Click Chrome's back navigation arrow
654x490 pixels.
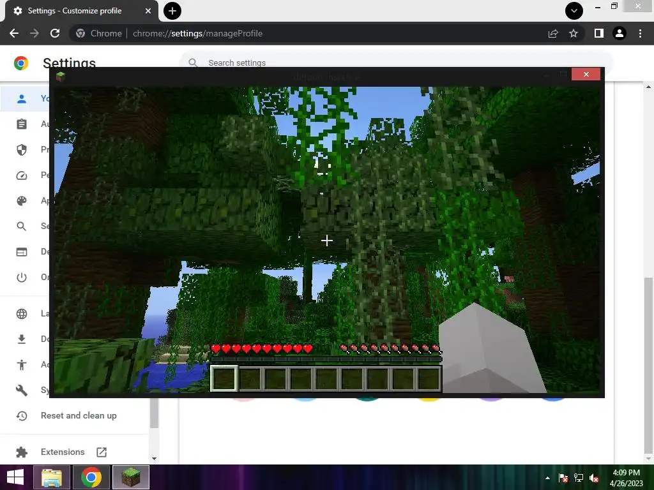tap(14, 33)
